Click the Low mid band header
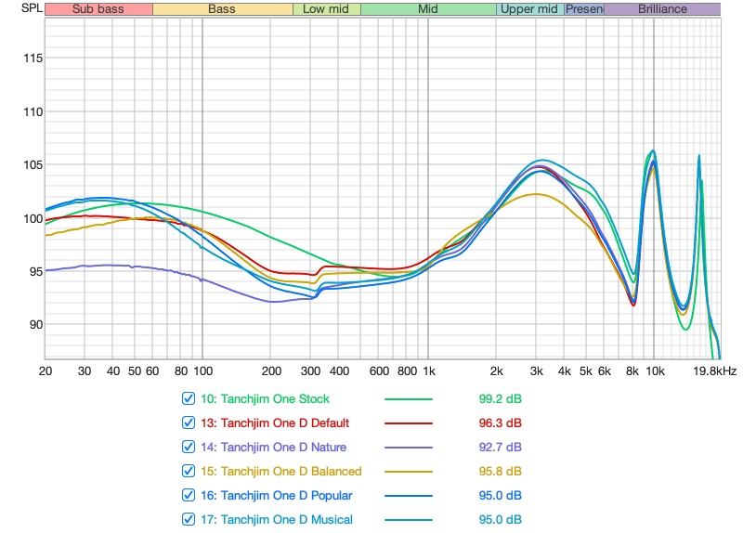 (326, 9)
